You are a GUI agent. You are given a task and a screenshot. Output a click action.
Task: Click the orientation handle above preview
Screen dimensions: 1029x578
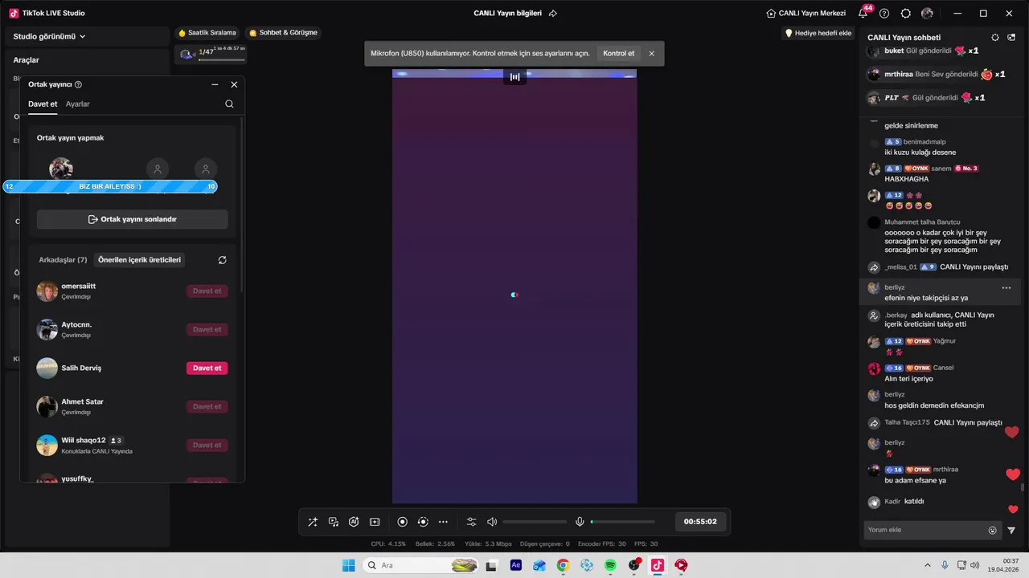pos(514,77)
